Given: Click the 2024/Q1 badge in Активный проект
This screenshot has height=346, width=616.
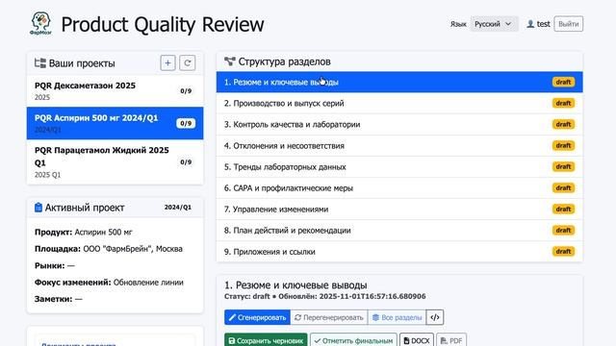Looking at the screenshot, I should click(x=178, y=208).
